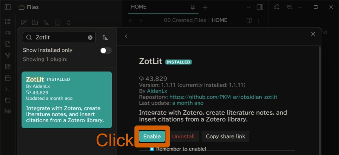Open the table icon in the left ribbon
Viewport: 339px width, 155px height.
(x=8, y=111)
